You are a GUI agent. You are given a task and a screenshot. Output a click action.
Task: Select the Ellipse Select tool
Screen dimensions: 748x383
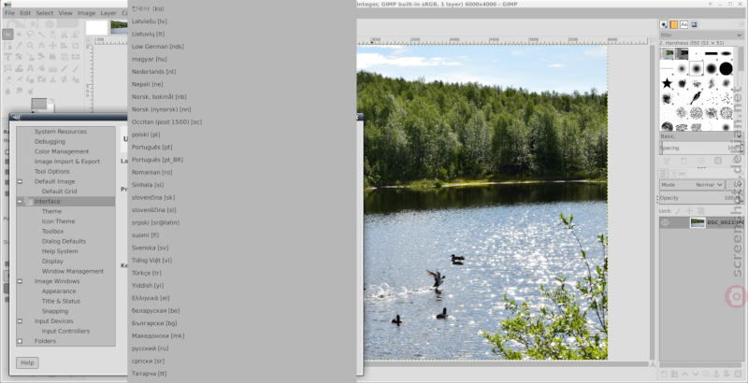coord(19,35)
